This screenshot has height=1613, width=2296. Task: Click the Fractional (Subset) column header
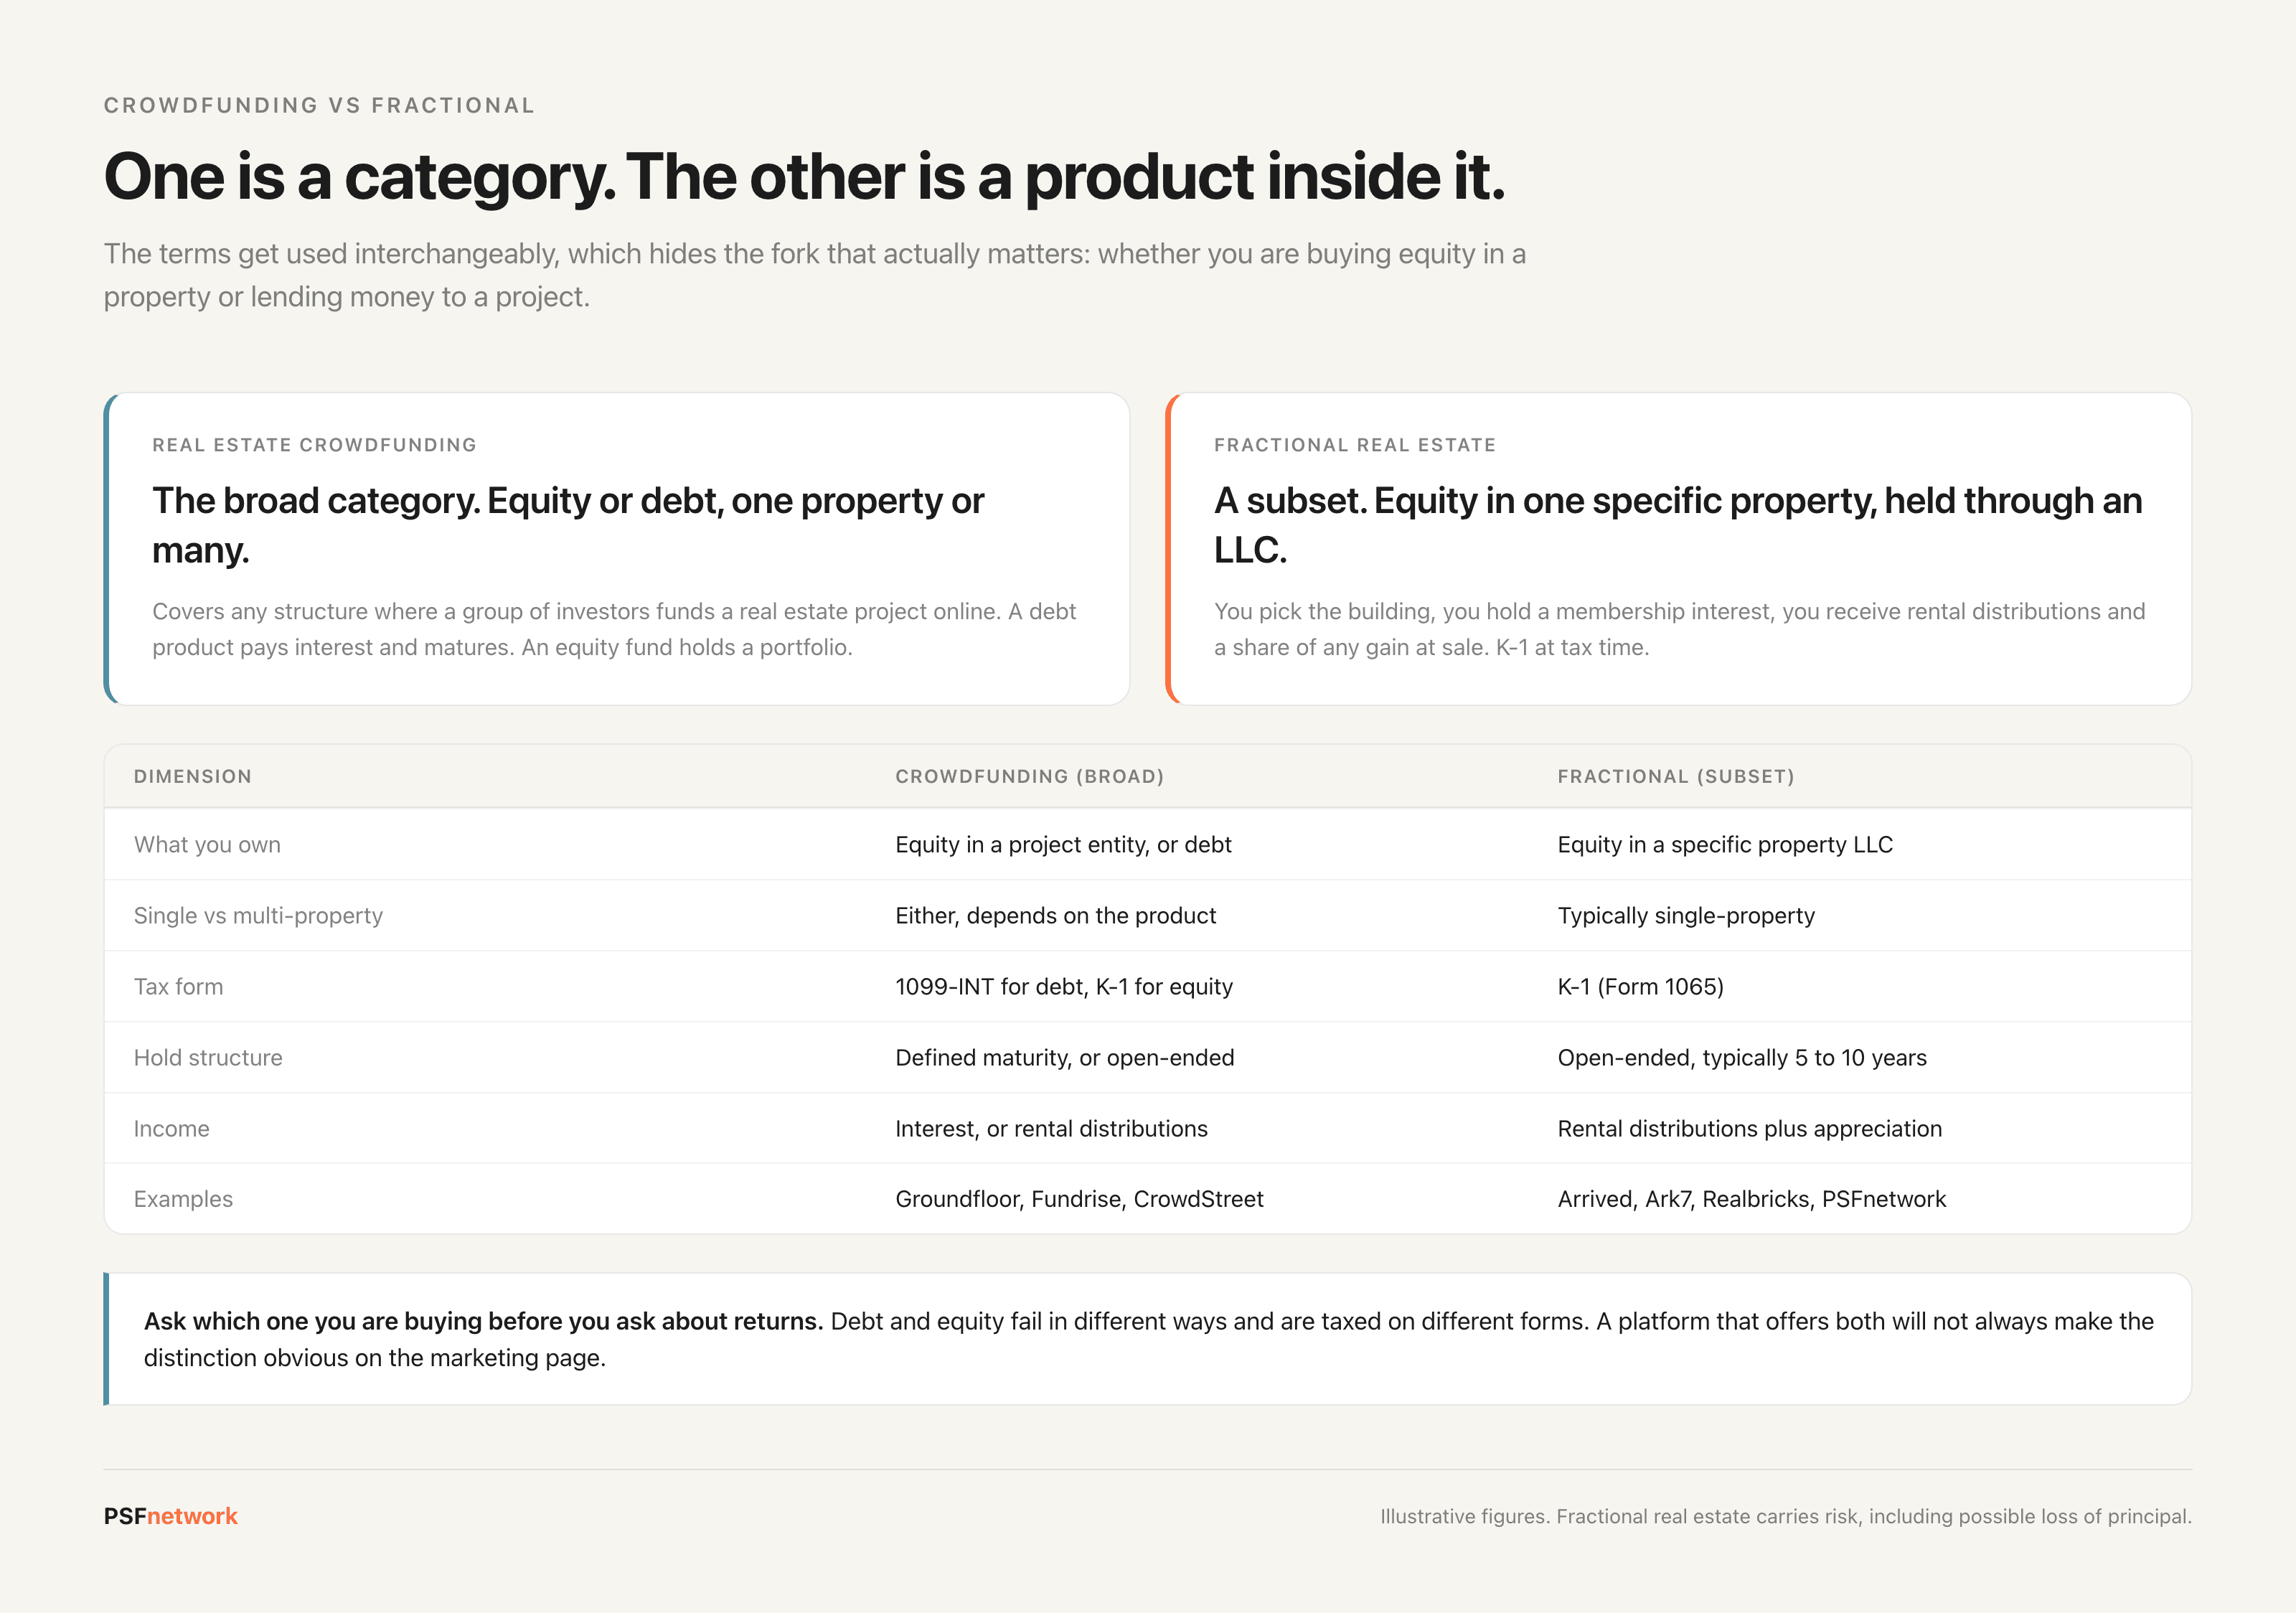pos(1676,776)
